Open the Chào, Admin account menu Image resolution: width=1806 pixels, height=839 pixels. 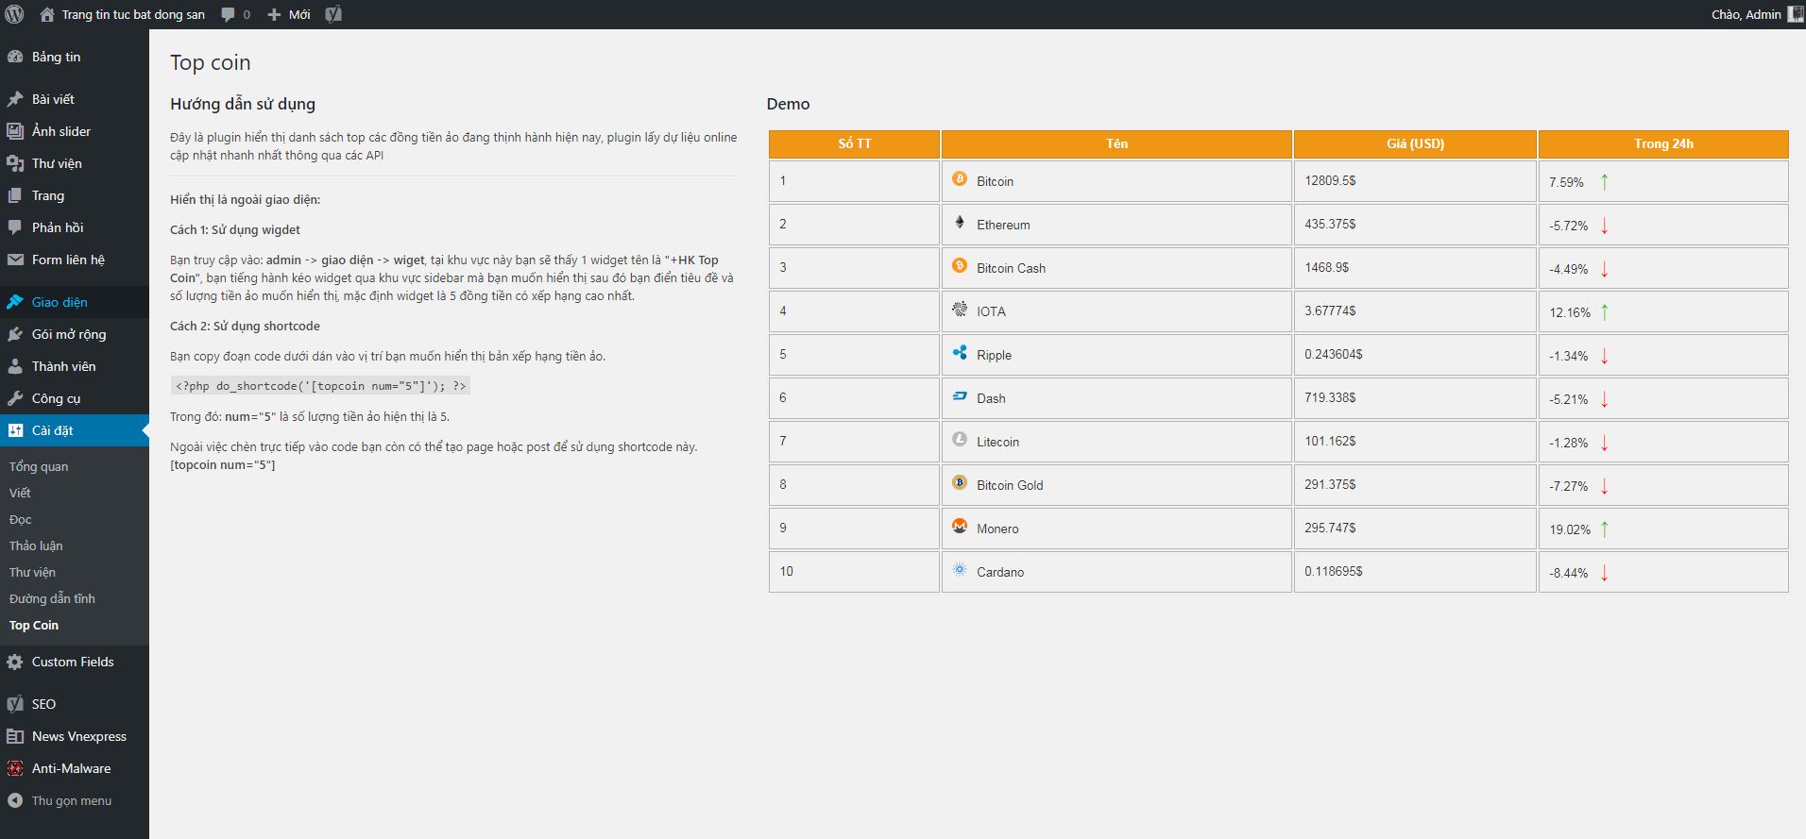pos(1746,14)
